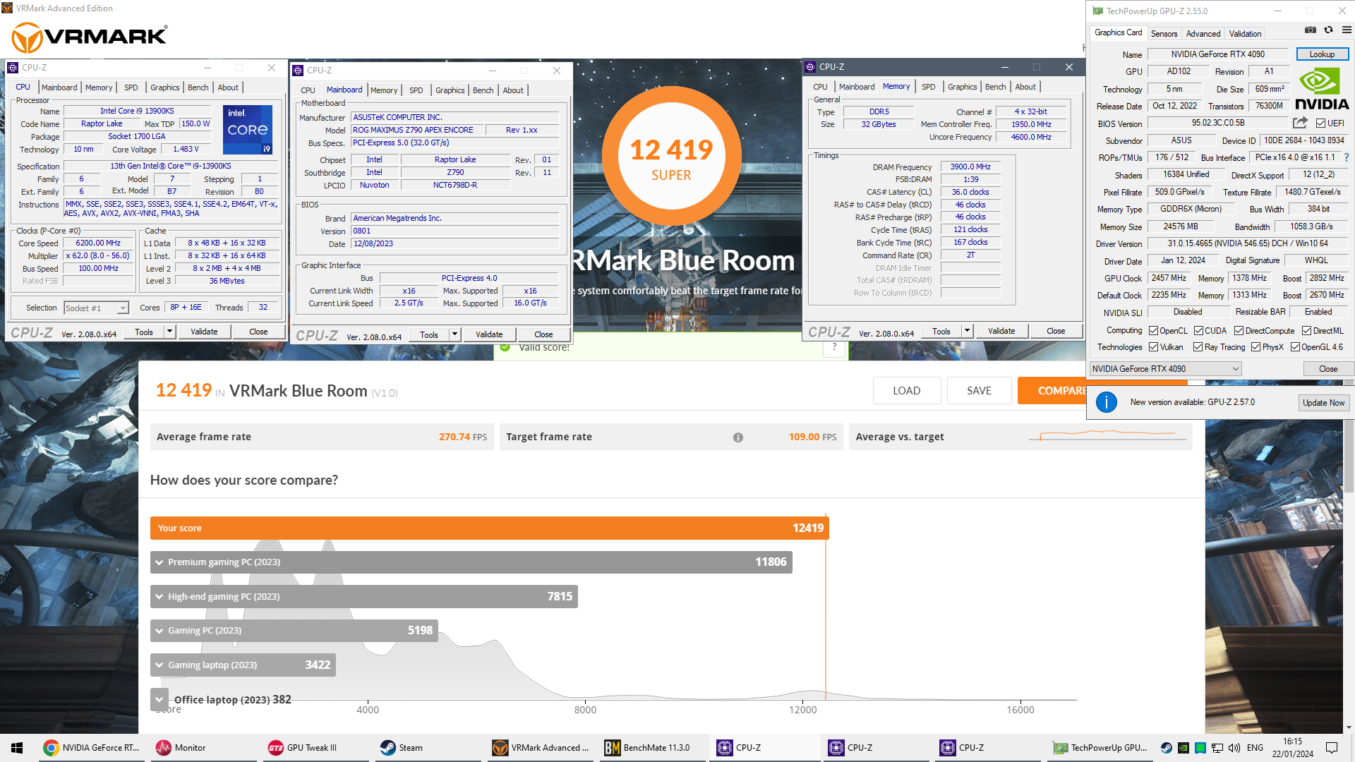This screenshot has width=1355, height=762.
Task: Click the taskbar clock showing 16:15
Action: point(1292,748)
